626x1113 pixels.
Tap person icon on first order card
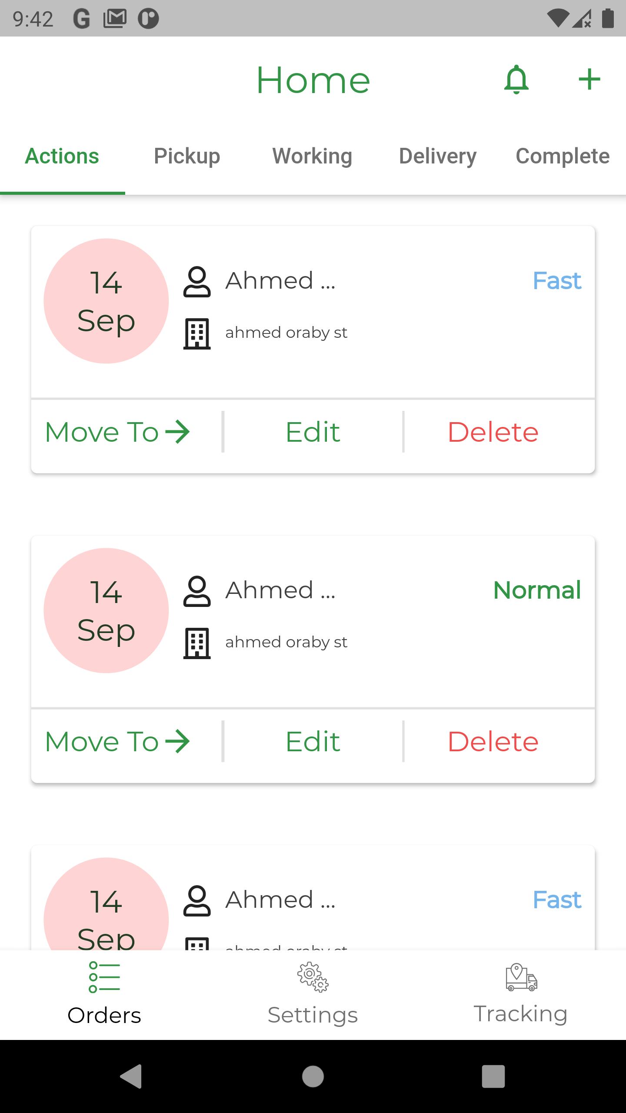[197, 282]
